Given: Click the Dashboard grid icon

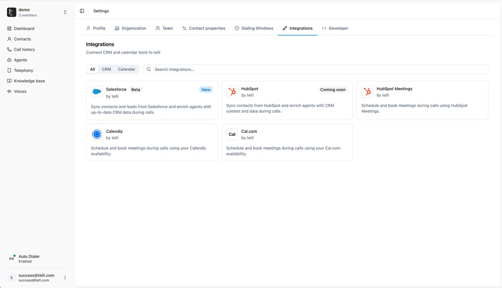Looking at the screenshot, I should coord(9,29).
